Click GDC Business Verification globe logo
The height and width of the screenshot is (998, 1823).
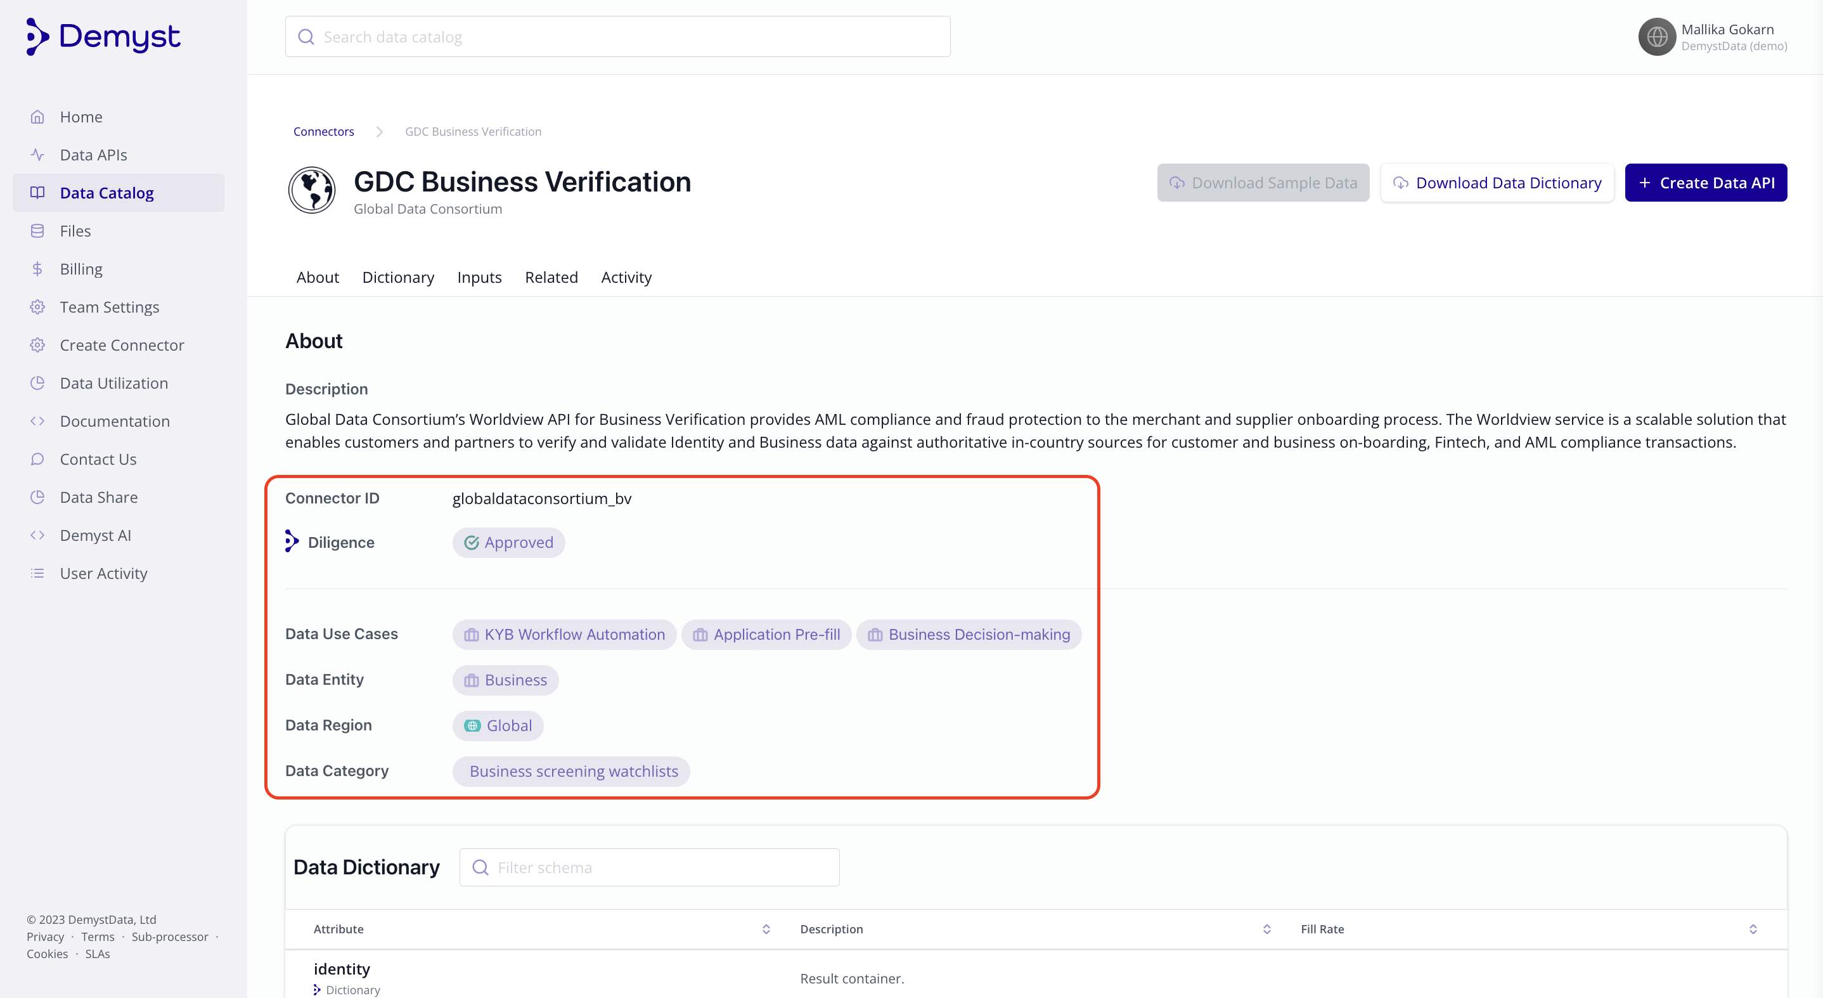311,190
